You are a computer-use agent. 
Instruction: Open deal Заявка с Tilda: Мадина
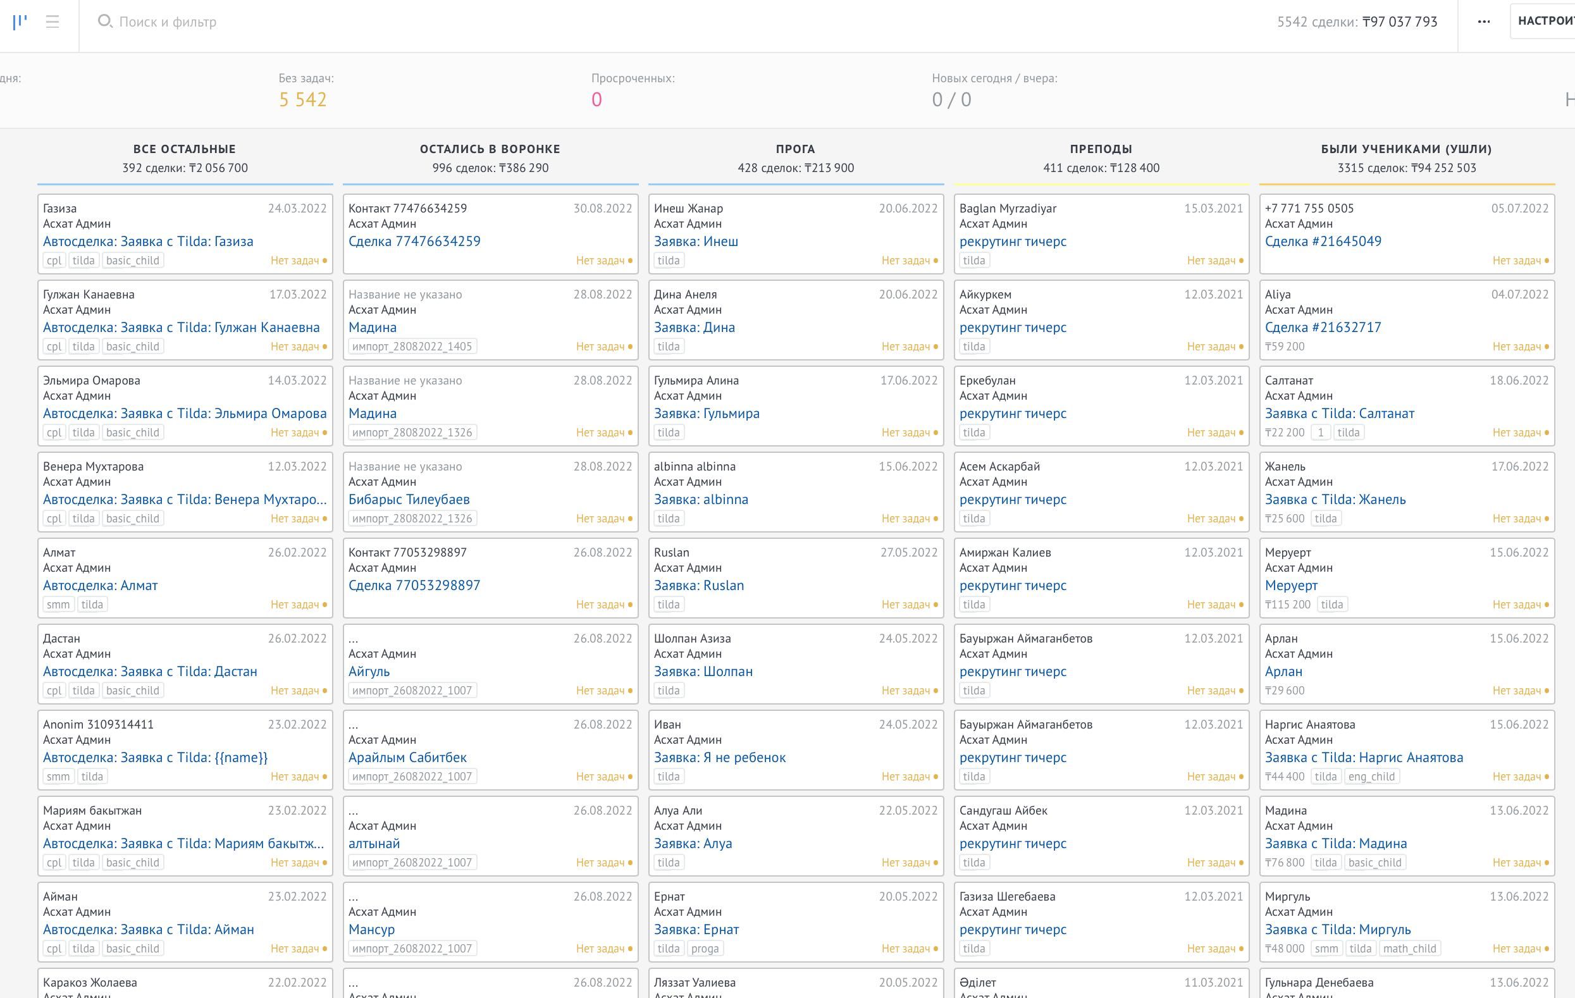[1337, 844]
